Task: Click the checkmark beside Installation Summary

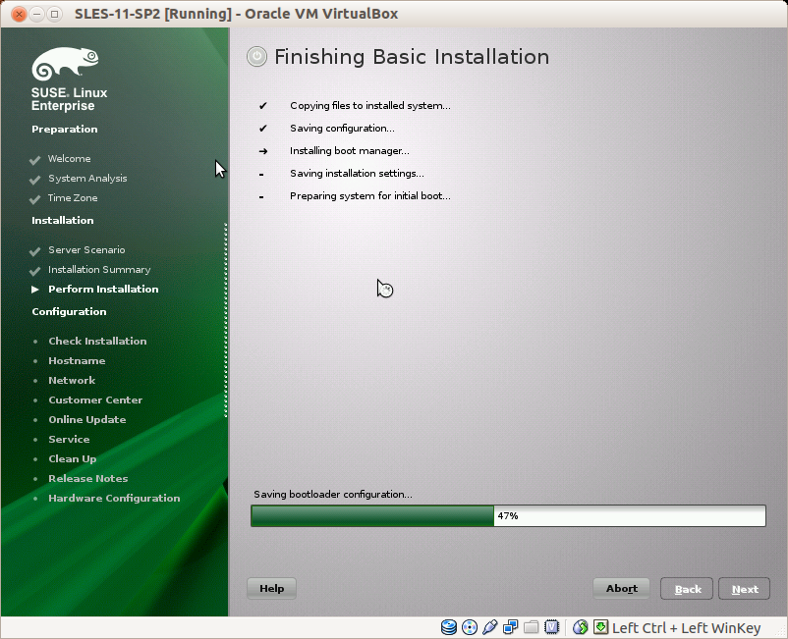Action: [x=34, y=271]
